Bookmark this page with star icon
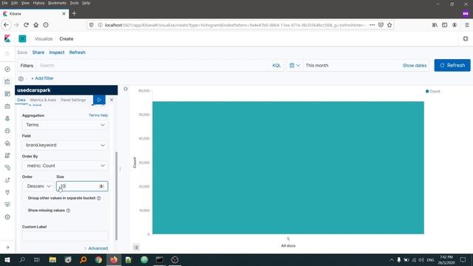This screenshot has height=266, width=473. (389, 25)
